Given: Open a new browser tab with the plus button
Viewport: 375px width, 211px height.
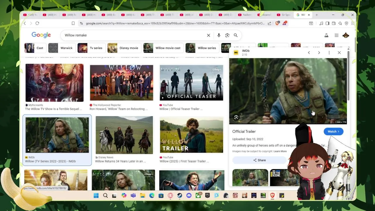Looking at the screenshot, I should tap(317, 15).
